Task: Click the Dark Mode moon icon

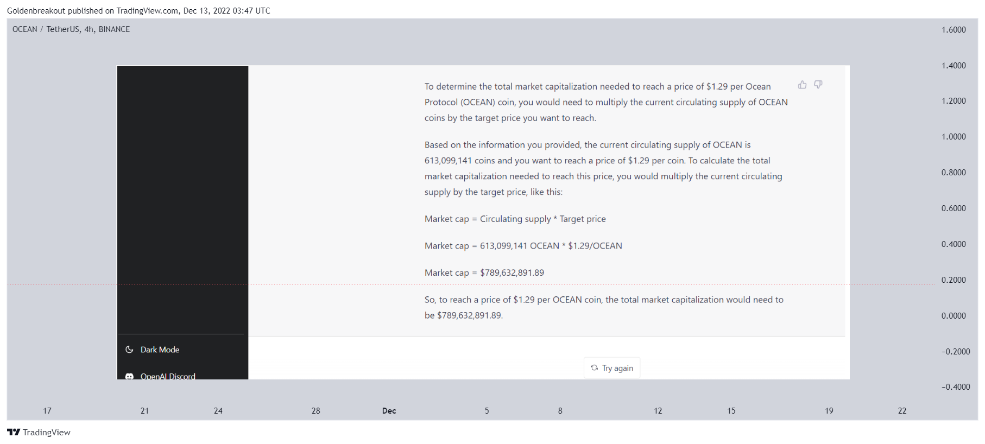Action: [129, 350]
